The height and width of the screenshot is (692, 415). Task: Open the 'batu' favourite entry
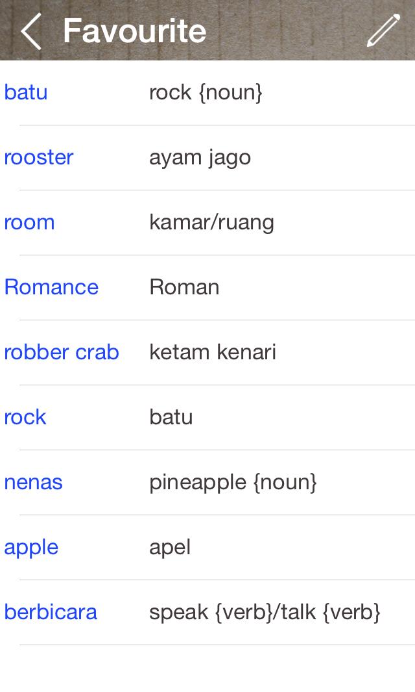point(26,92)
